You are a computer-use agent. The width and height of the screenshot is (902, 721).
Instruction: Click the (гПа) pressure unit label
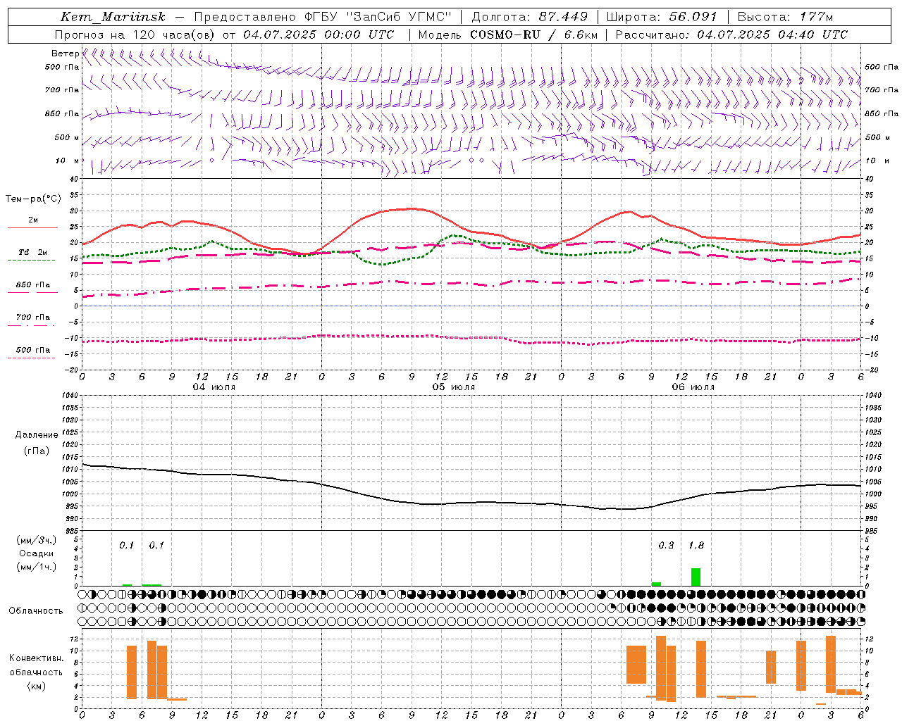click(37, 451)
